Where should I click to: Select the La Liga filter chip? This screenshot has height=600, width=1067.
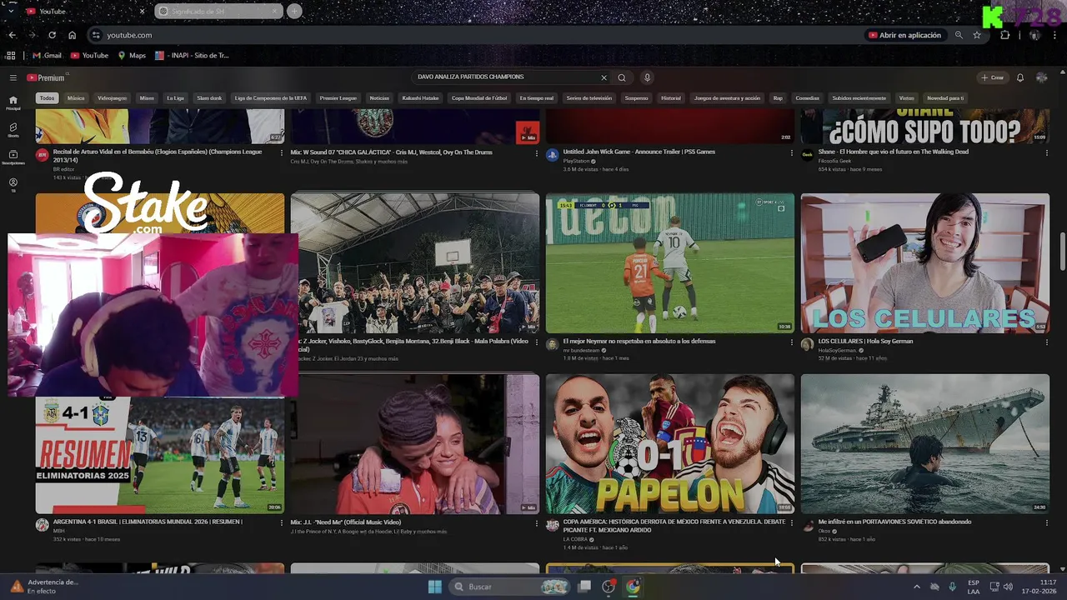175,98
